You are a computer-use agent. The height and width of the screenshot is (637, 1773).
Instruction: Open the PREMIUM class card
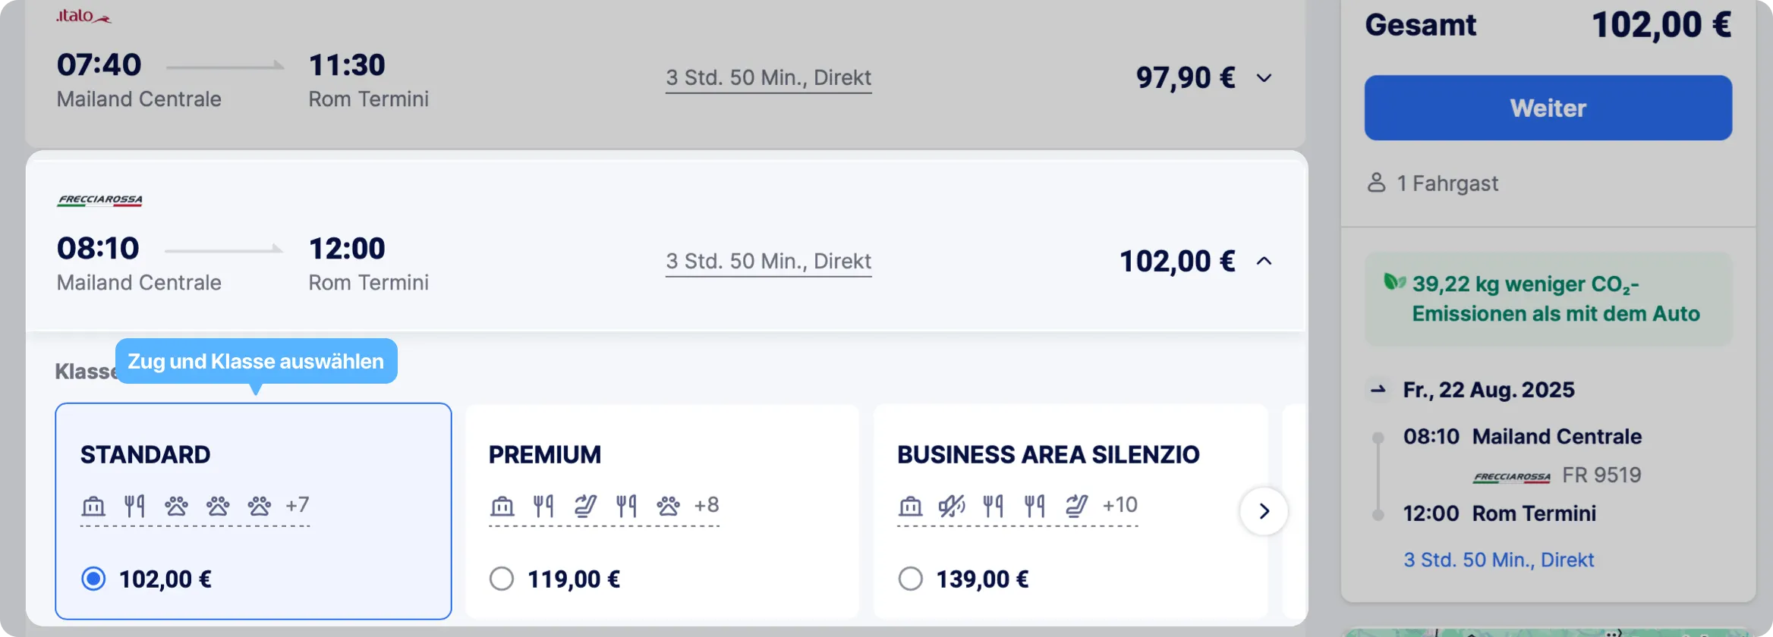662,511
